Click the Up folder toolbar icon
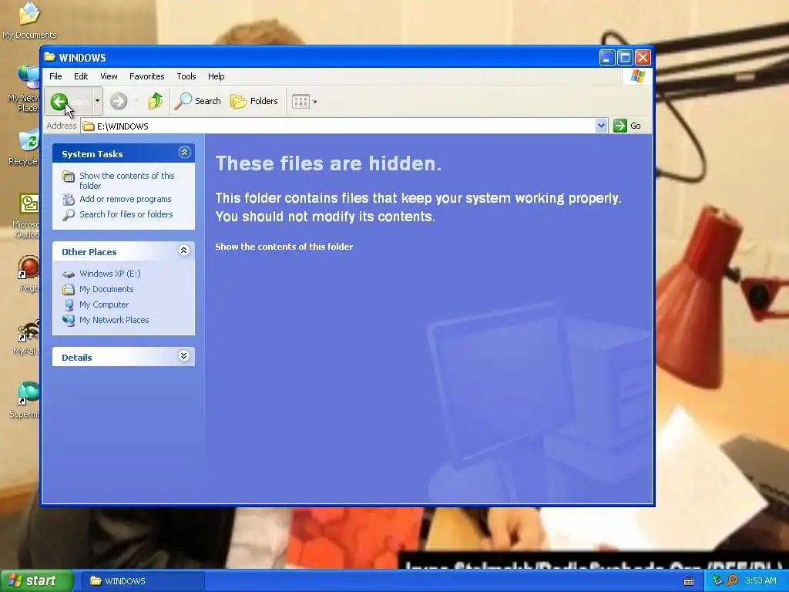This screenshot has height=592, width=789. click(156, 101)
